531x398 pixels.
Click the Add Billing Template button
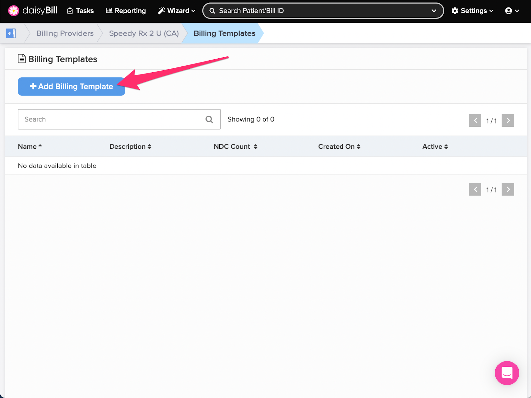click(71, 86)
